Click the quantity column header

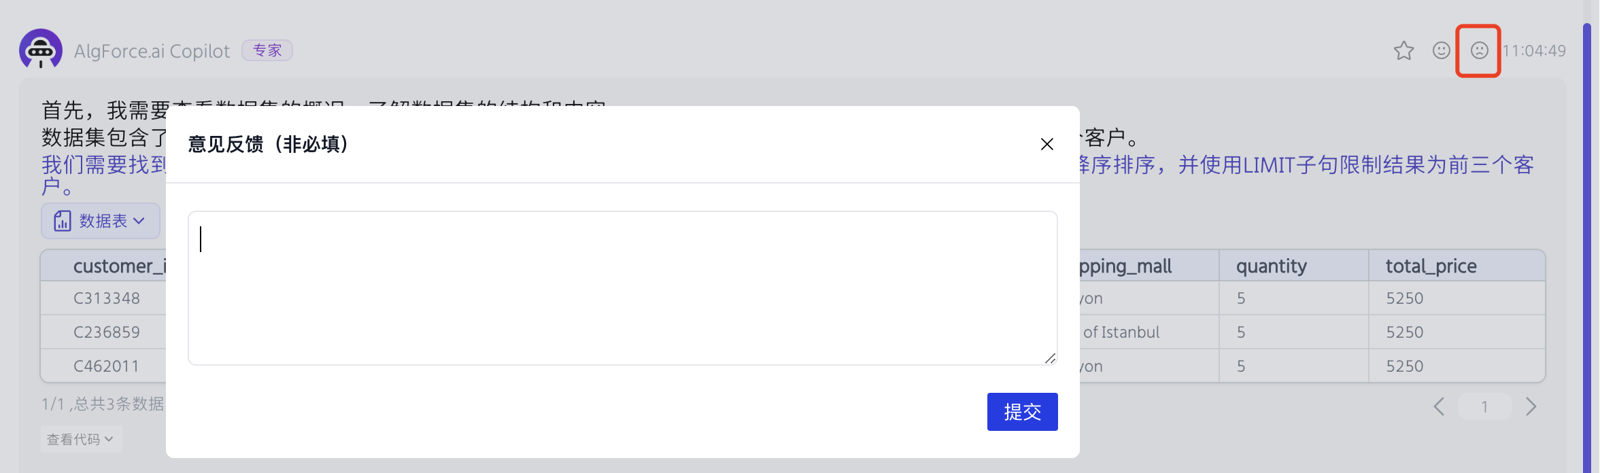click(x=1271, y=266)
